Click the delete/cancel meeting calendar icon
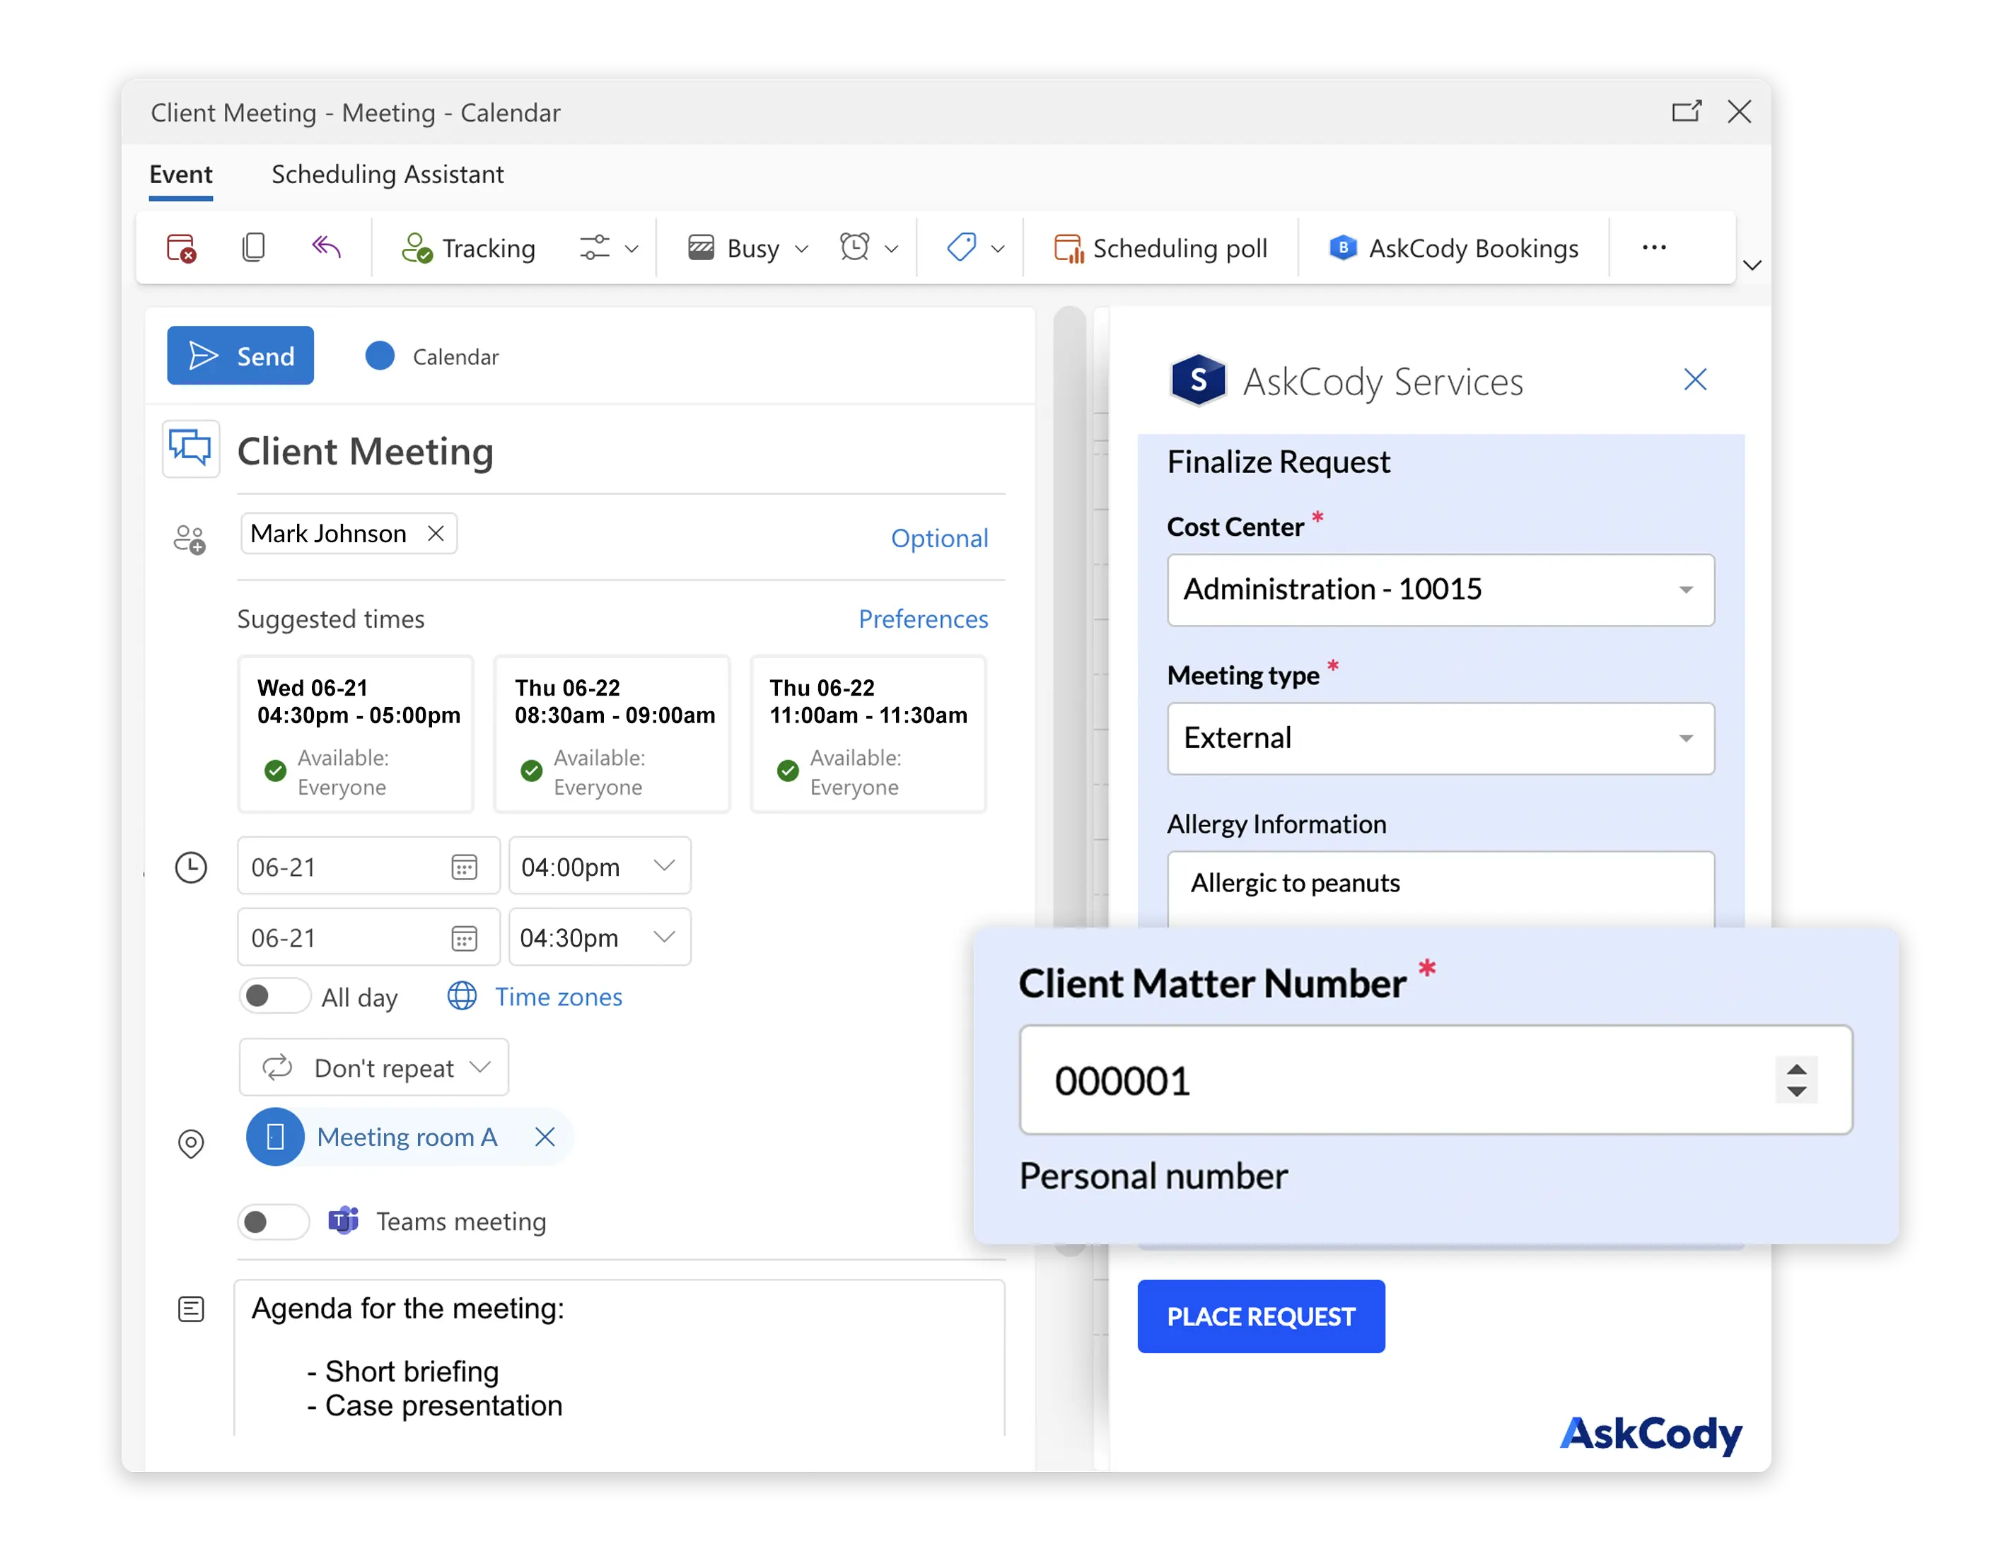This screenshot has width=2014, height=1556. 182,248
